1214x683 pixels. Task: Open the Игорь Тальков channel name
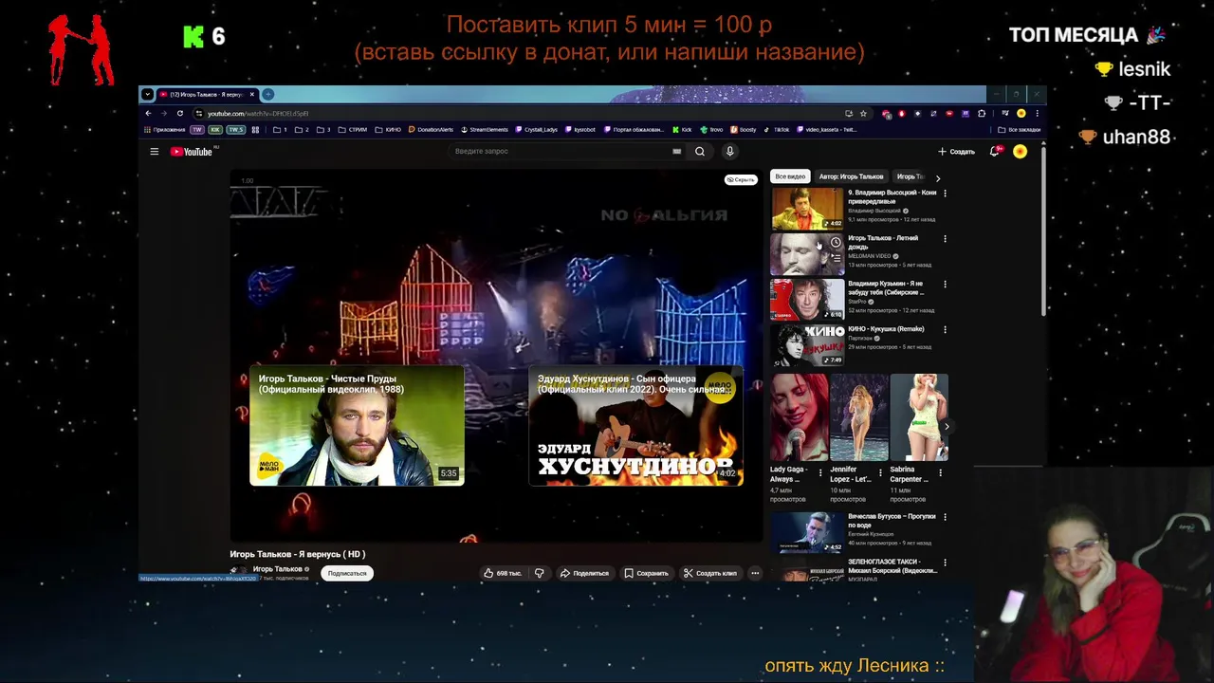tap(278, 569)
